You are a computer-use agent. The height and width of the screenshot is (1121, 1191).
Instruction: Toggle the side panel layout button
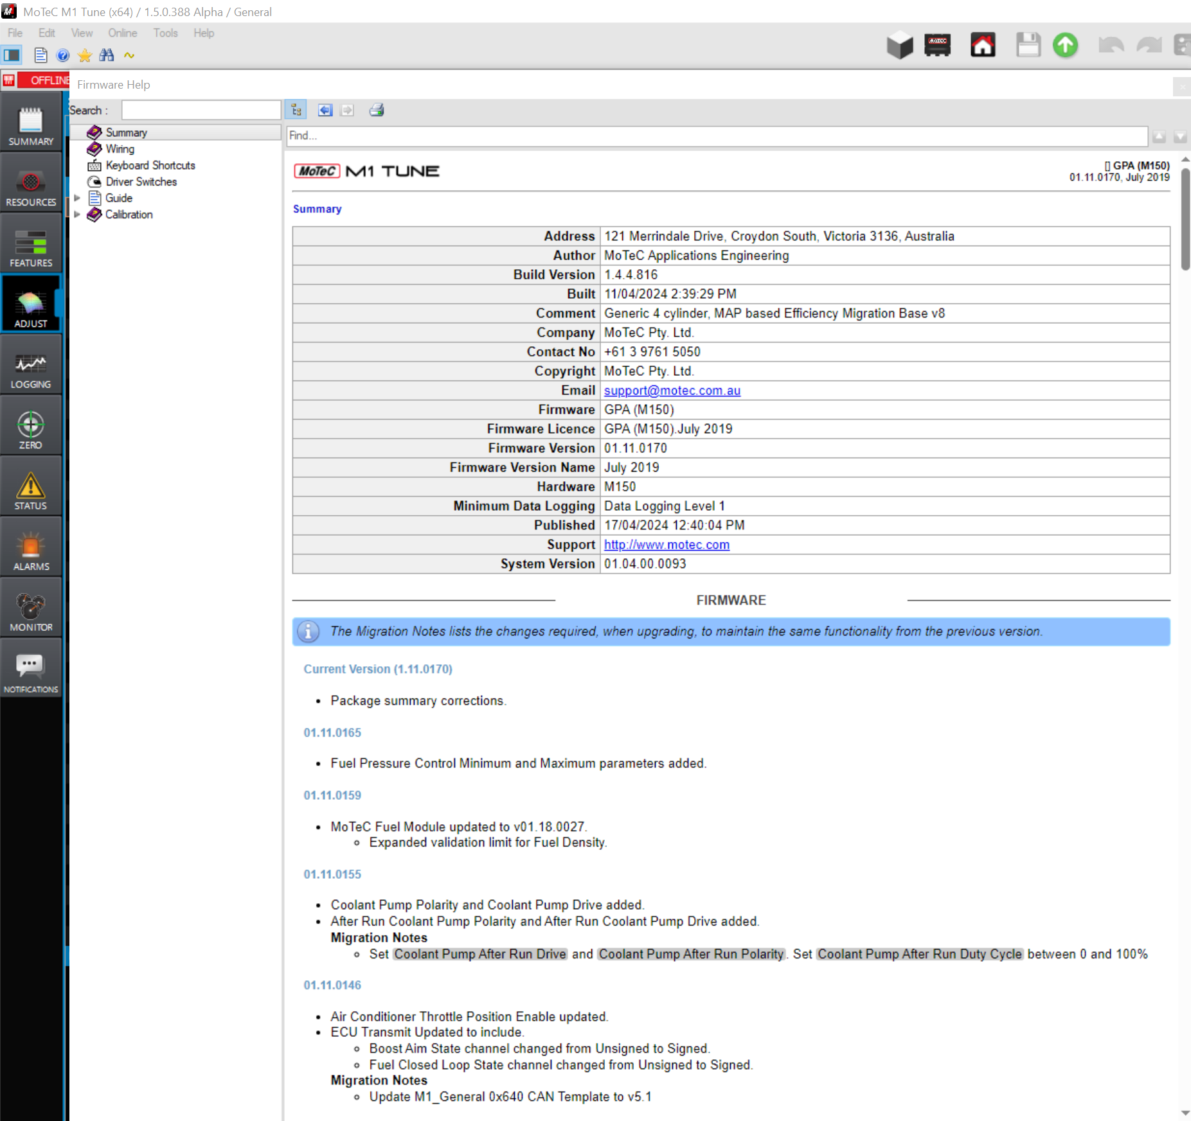pos(12,55)
